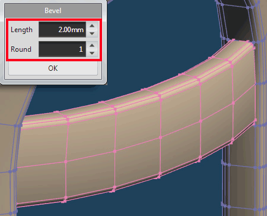Click a pink vertex on the middle edge row

coord(115,151)
